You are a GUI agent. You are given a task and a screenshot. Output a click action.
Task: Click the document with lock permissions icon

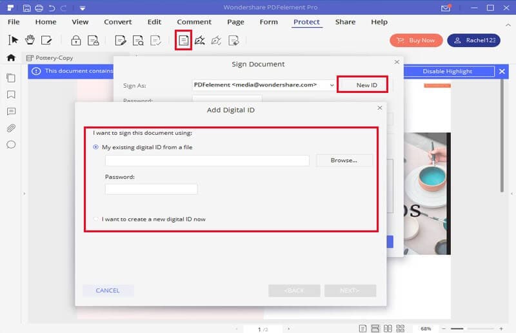point(93,41)
